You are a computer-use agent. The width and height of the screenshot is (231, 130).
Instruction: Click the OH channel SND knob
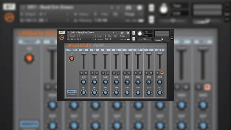click(x=116, y=82)
